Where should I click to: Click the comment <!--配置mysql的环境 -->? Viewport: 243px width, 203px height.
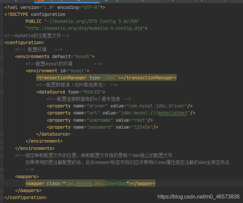point(64,64)
